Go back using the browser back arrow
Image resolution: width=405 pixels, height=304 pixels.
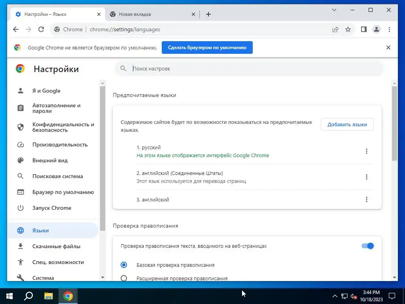point(16,29)
